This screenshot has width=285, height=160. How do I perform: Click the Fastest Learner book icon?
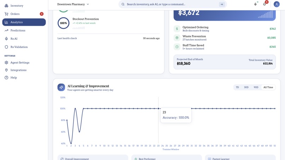209,159
